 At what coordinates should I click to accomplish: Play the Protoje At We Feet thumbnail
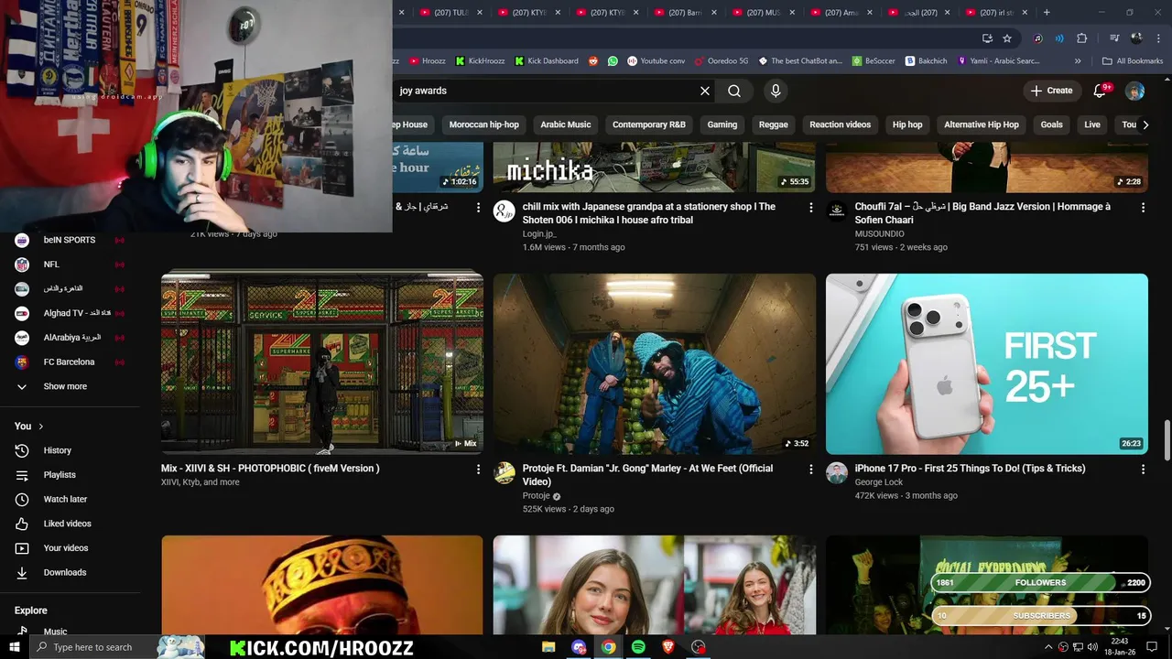tap(654, 364)
